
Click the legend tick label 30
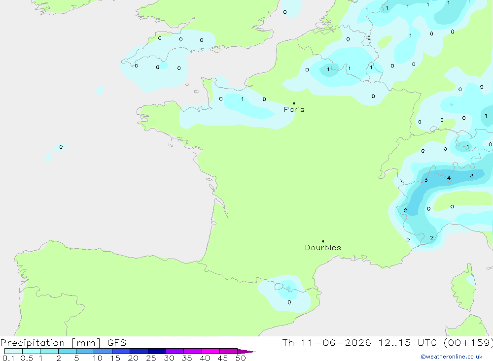pos(169,358)
